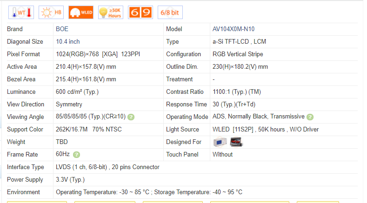Viewport: 367px width, 203px height.
Task: Click the Interface Type label
Action: 26,167
